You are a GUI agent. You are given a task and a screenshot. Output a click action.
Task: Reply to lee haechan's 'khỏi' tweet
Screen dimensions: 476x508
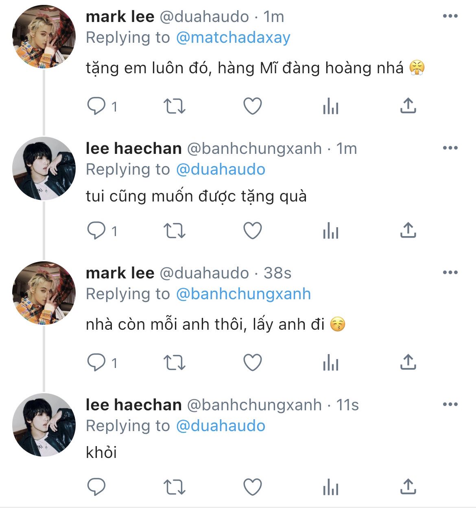click(x=96, y=486)
